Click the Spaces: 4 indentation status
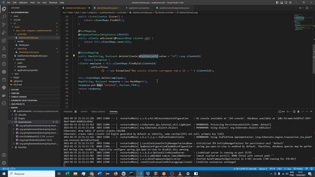This screenshot has height=177, width=315. tap(263, 169)
